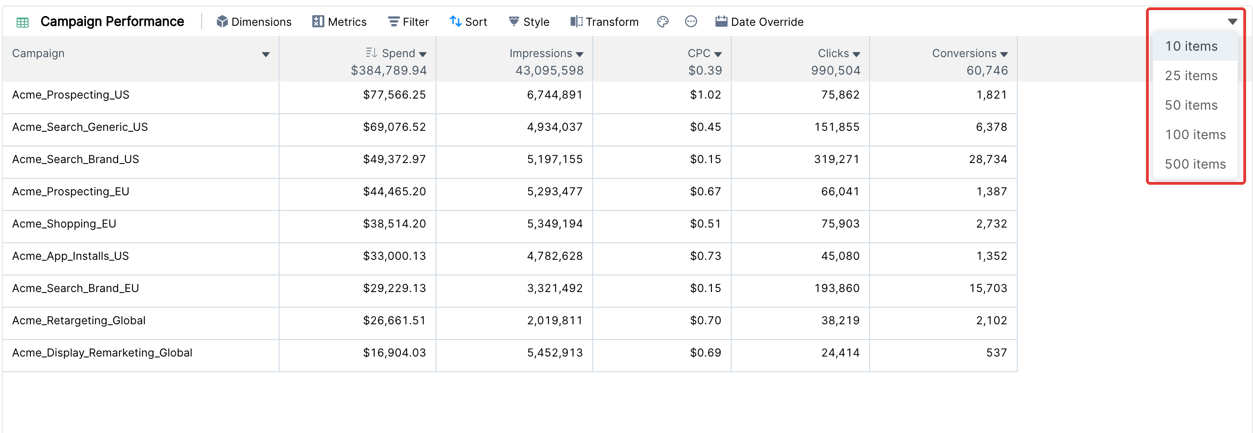Screen dimensions: 1253x433
Task: Open the Transform options
Action: pos(605,22)
